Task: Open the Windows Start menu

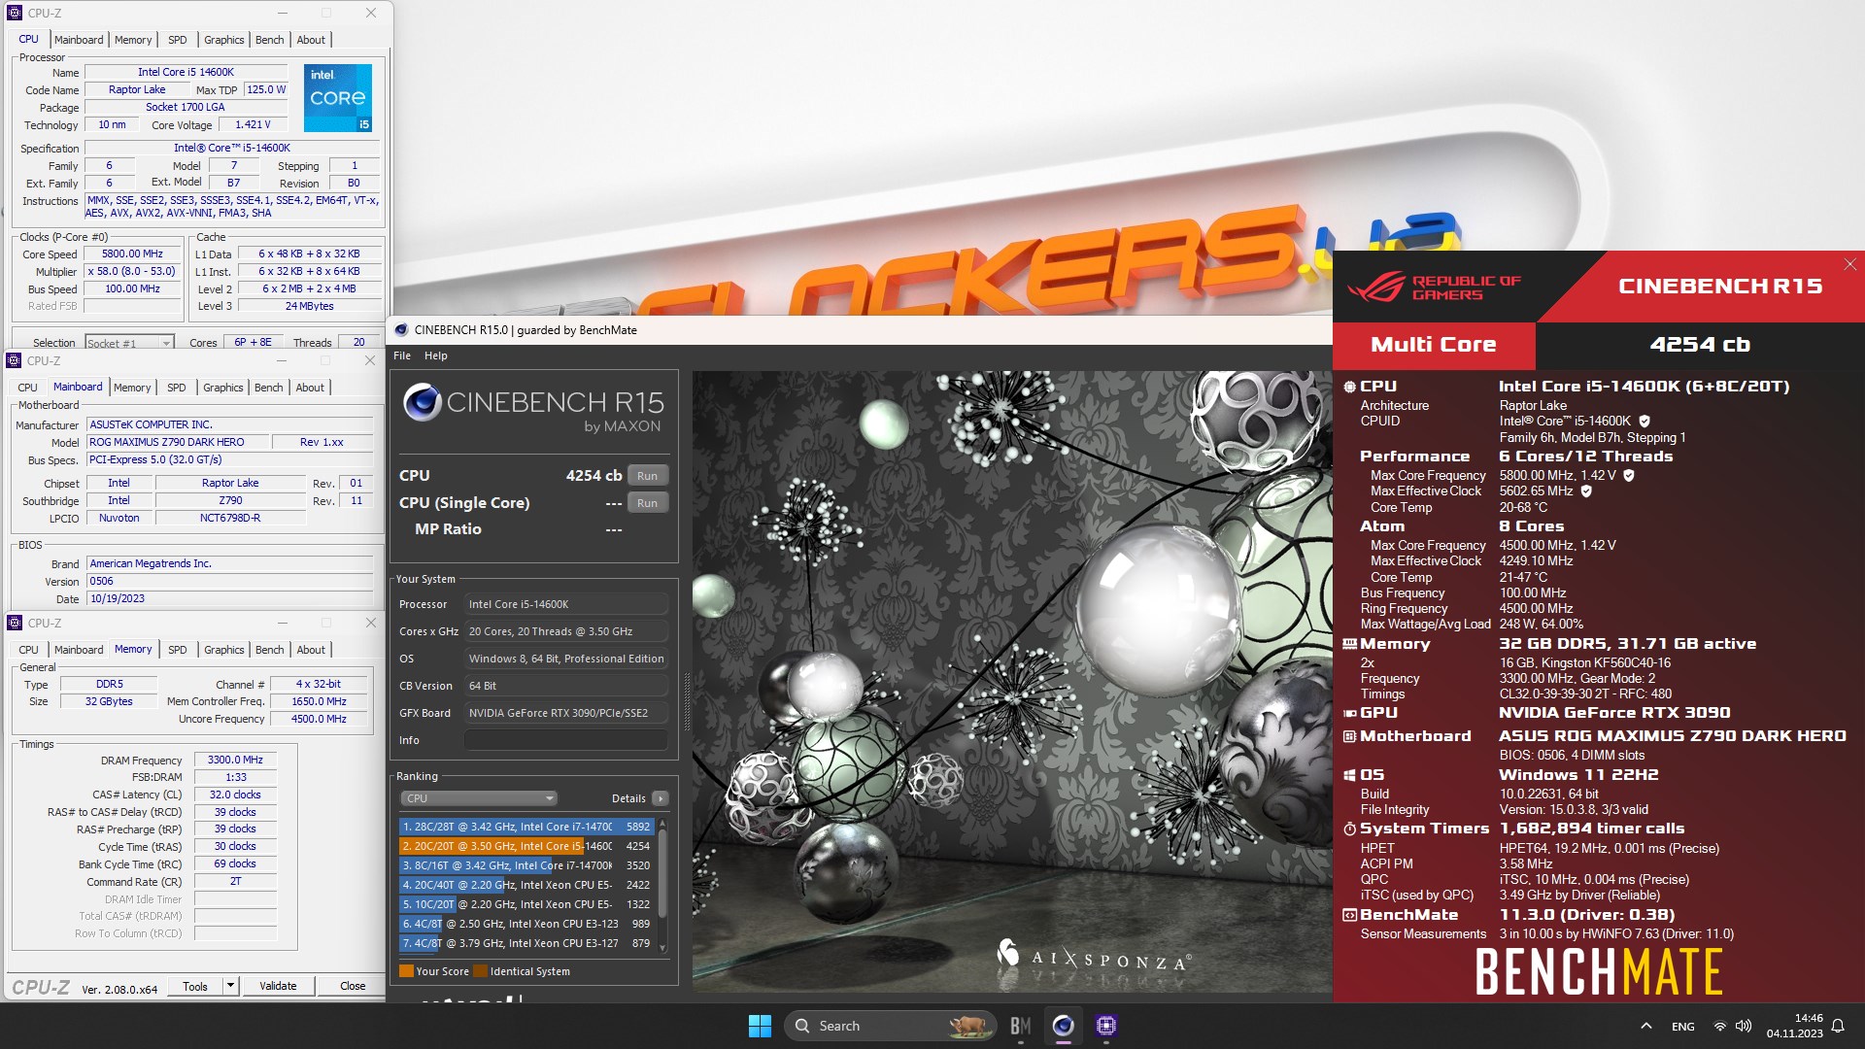Action: [x=760, y=1026]
